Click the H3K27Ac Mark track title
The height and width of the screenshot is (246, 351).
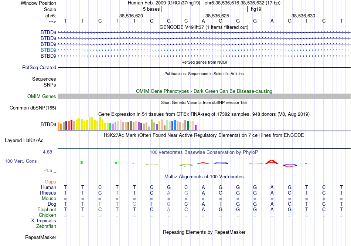point(204,135)
